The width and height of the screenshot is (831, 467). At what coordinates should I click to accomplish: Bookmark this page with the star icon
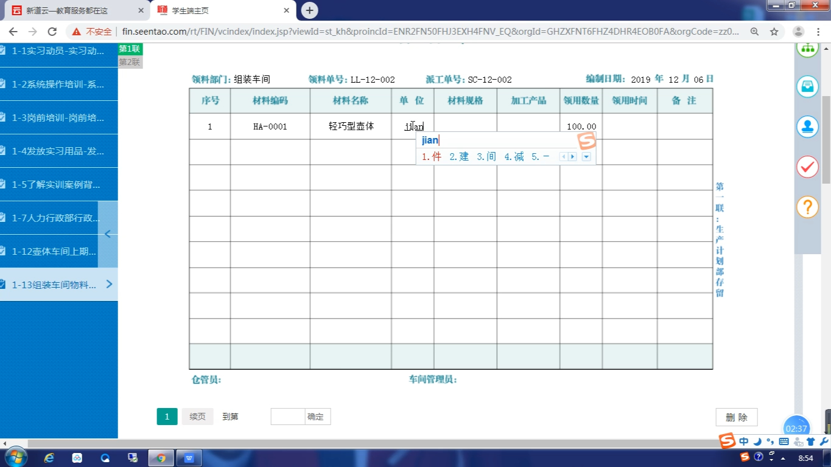click(x=774, y=32)
